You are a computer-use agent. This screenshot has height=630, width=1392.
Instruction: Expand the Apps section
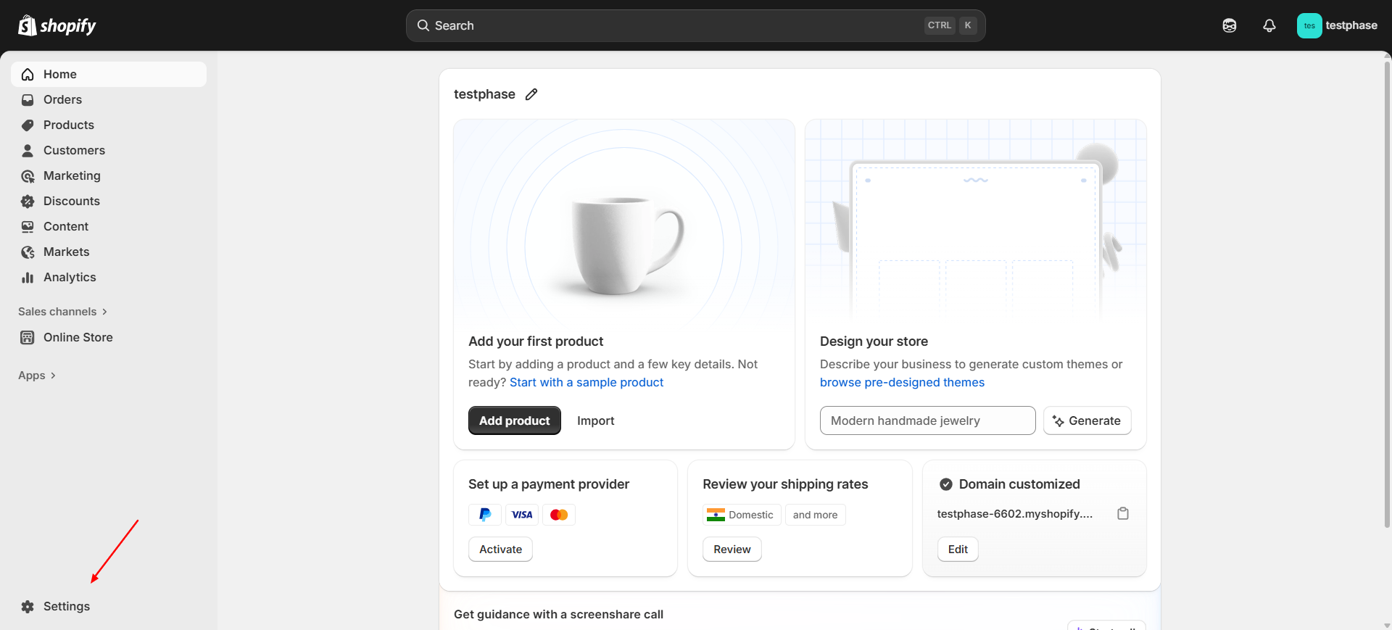[x=37, y=376]
